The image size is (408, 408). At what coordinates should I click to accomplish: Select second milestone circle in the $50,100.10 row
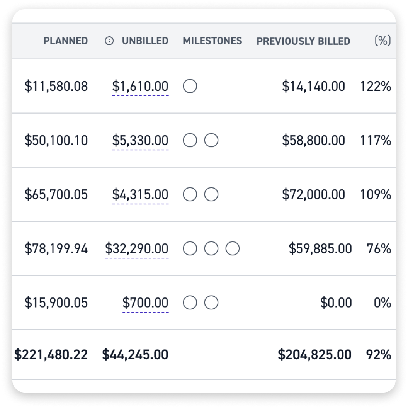(x=211, y=140)
